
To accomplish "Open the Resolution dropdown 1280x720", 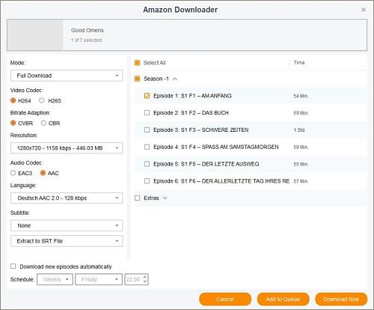I will pyautogui.click(x=67, y=148).
